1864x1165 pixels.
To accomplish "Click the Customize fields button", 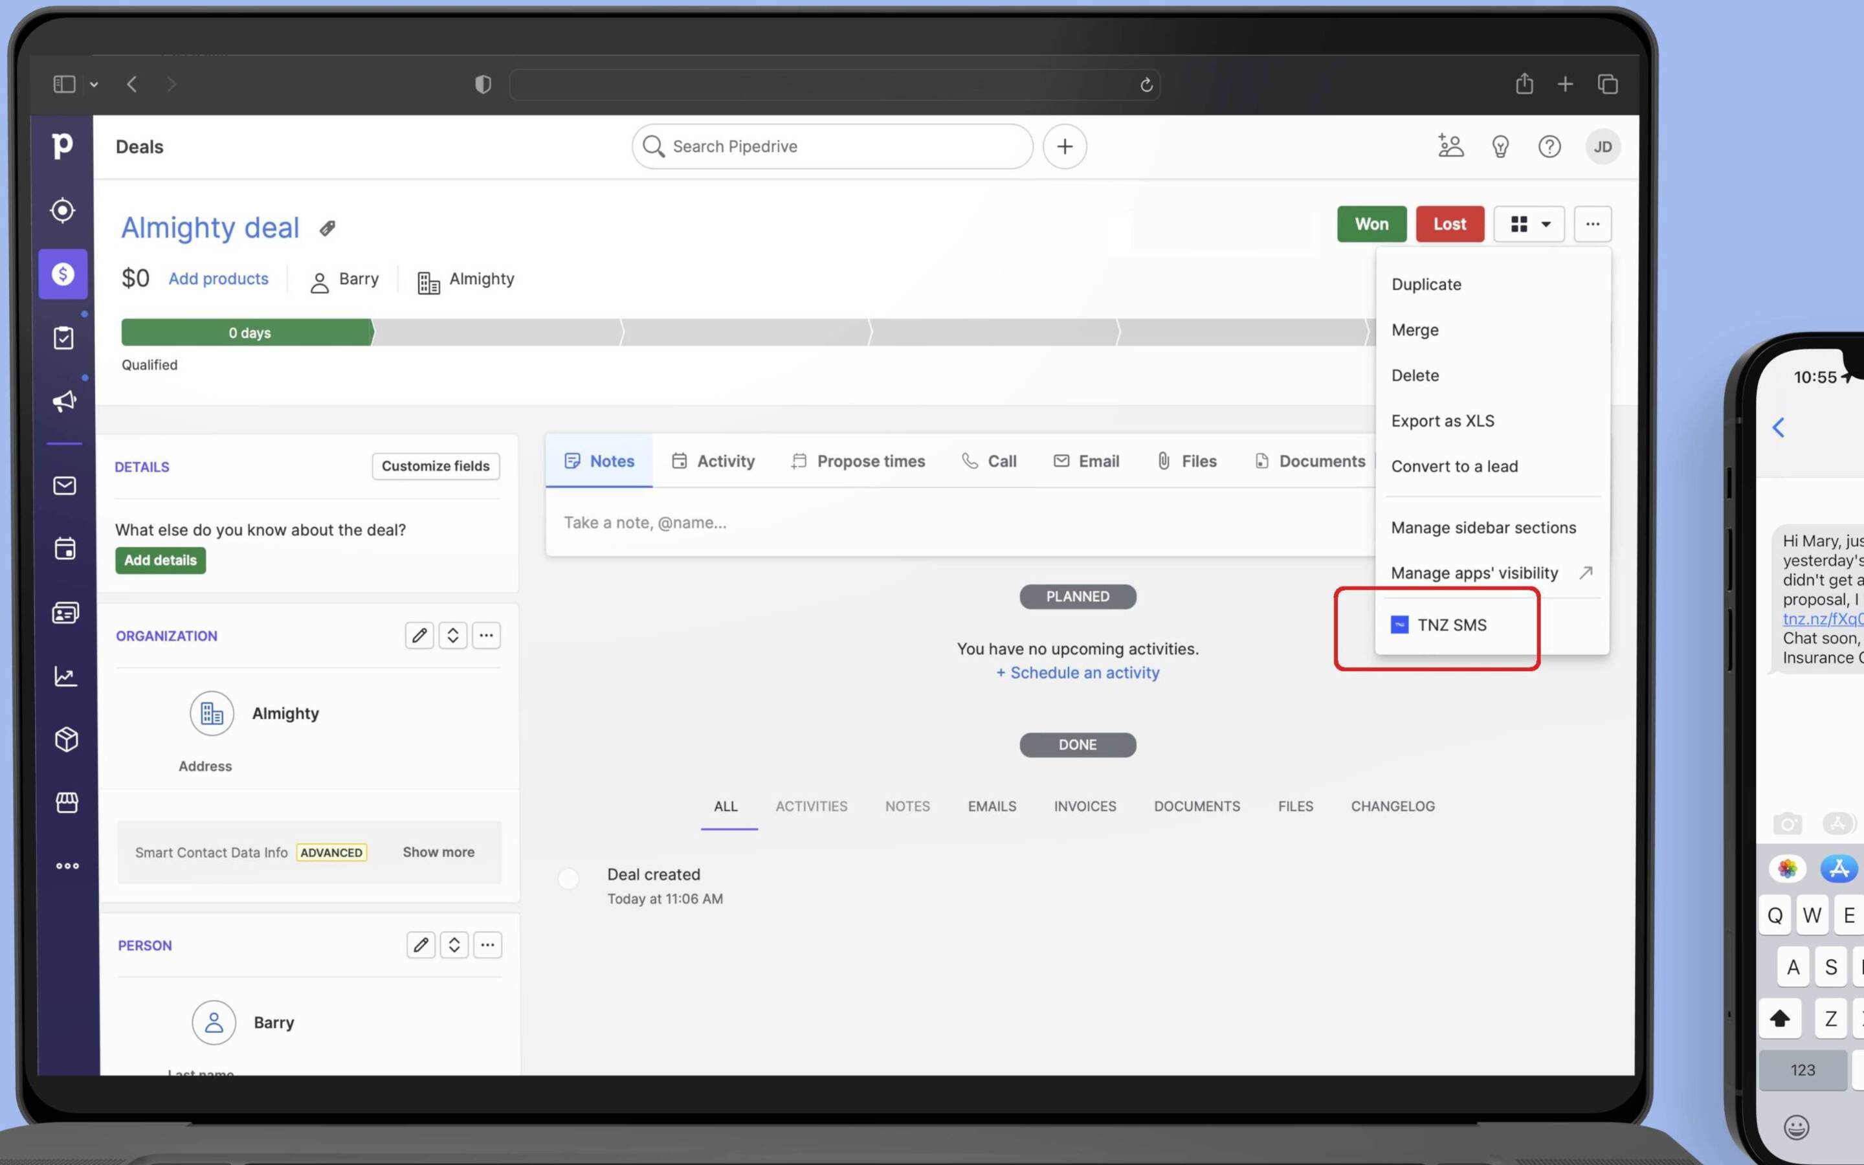I will click(436, 466).
